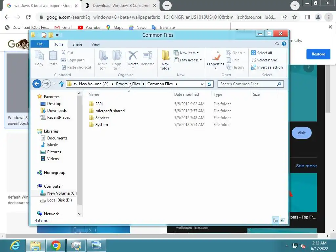Click muted volume icon in system tray

[x=303, y=246]
